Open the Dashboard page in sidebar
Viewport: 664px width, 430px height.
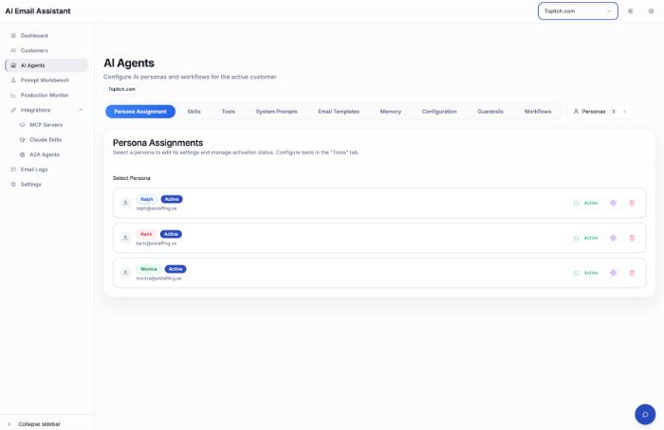click(46, 35)
